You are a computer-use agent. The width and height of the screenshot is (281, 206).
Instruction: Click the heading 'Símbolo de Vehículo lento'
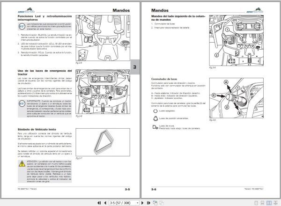pos(37,129)
